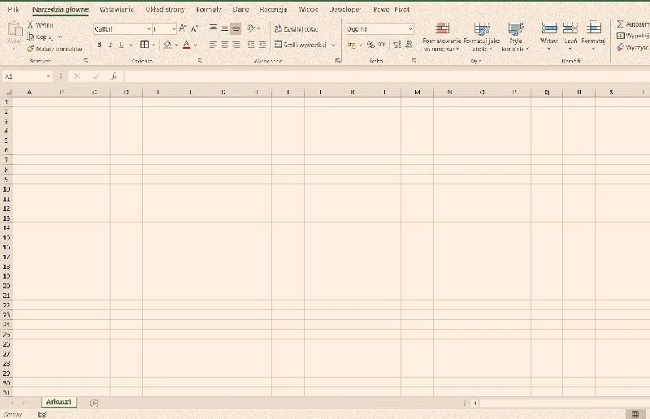The width and height of the screenshot is (650, 419).
Task: Apply percent style icon
Action: tap(370, 45)
